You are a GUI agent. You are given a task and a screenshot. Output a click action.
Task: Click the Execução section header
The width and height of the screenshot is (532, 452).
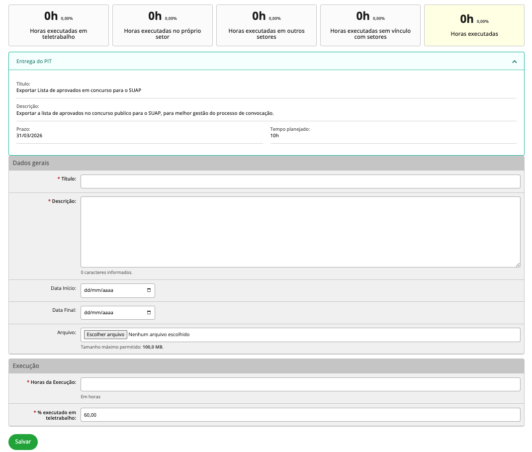tap(266, 366)
